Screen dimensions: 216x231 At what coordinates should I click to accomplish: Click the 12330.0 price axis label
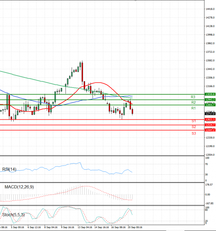tap(210, 138)
